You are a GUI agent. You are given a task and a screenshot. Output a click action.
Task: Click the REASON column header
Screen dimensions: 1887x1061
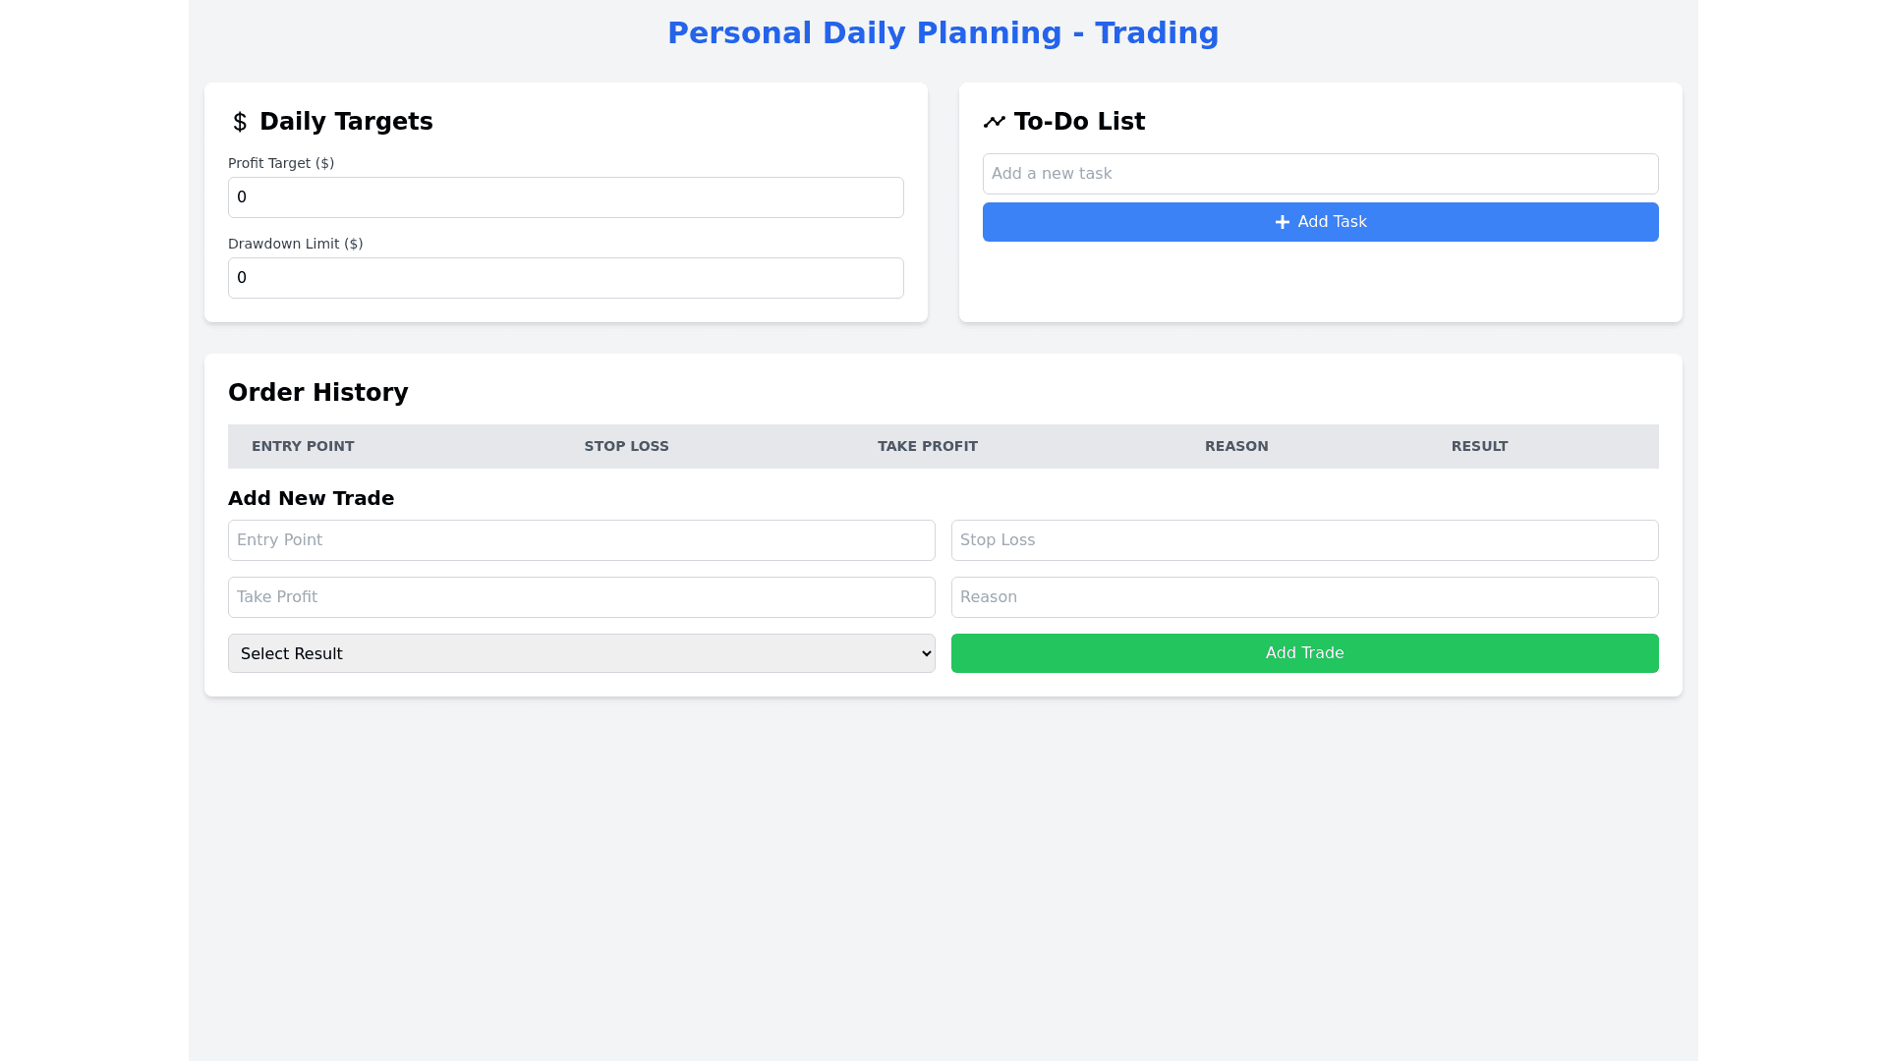pos(1236,446)
